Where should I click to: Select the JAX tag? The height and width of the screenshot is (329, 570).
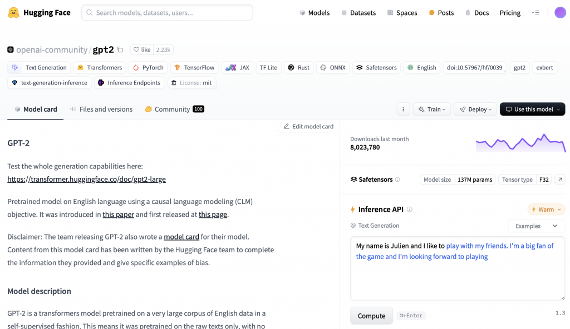[237, 68]
